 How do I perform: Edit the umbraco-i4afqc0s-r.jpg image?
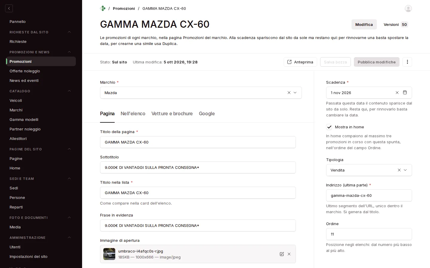click(282, 254)
